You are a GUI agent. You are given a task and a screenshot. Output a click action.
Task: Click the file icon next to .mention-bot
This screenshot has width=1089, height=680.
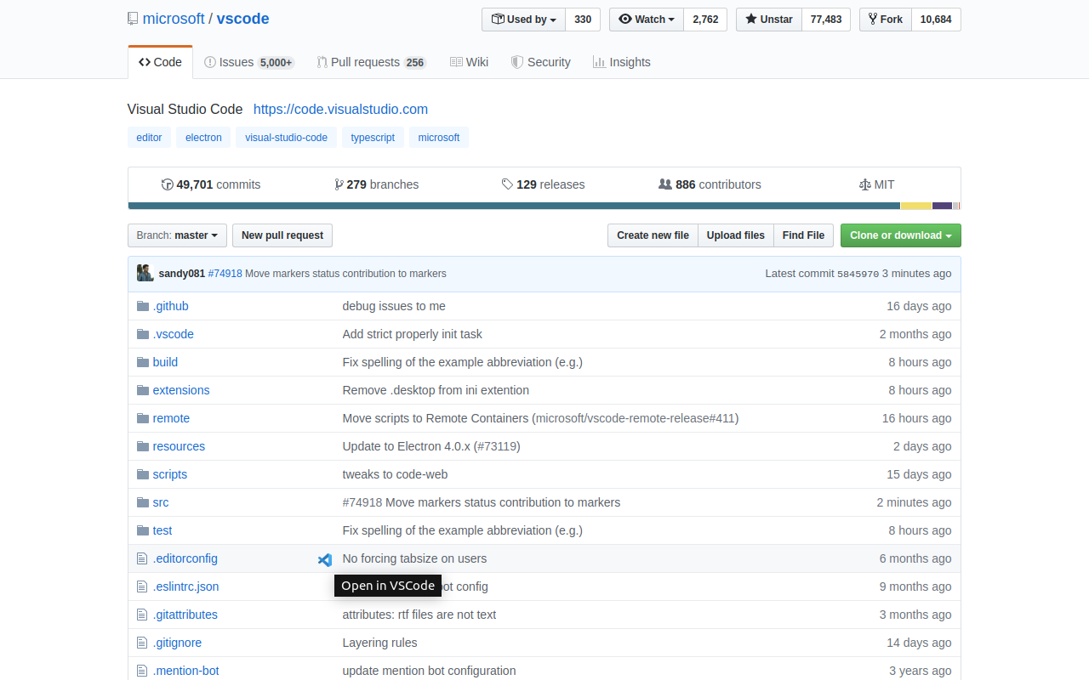pos(142,671)
